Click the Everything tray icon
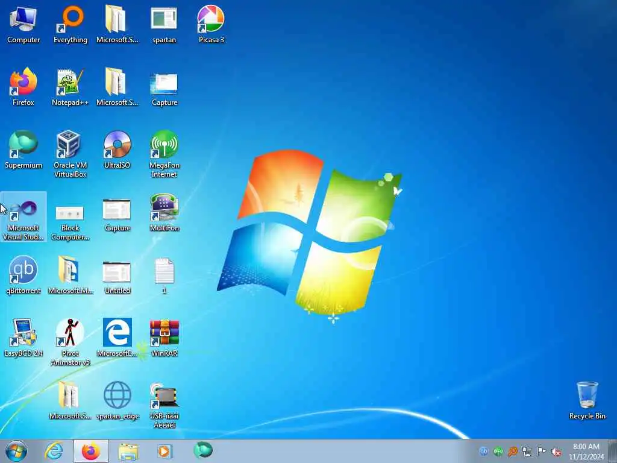Screen dimensions: 617x463 tap(512, 452)
